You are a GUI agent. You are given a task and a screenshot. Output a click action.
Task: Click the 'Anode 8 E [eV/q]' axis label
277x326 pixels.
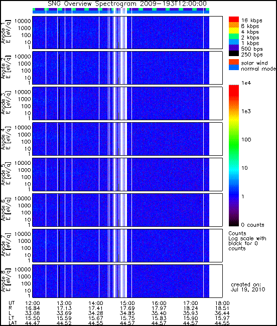(6, 280)
